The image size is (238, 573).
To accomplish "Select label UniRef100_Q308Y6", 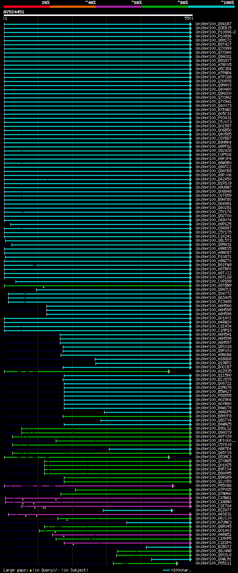I will pos(213,81).
